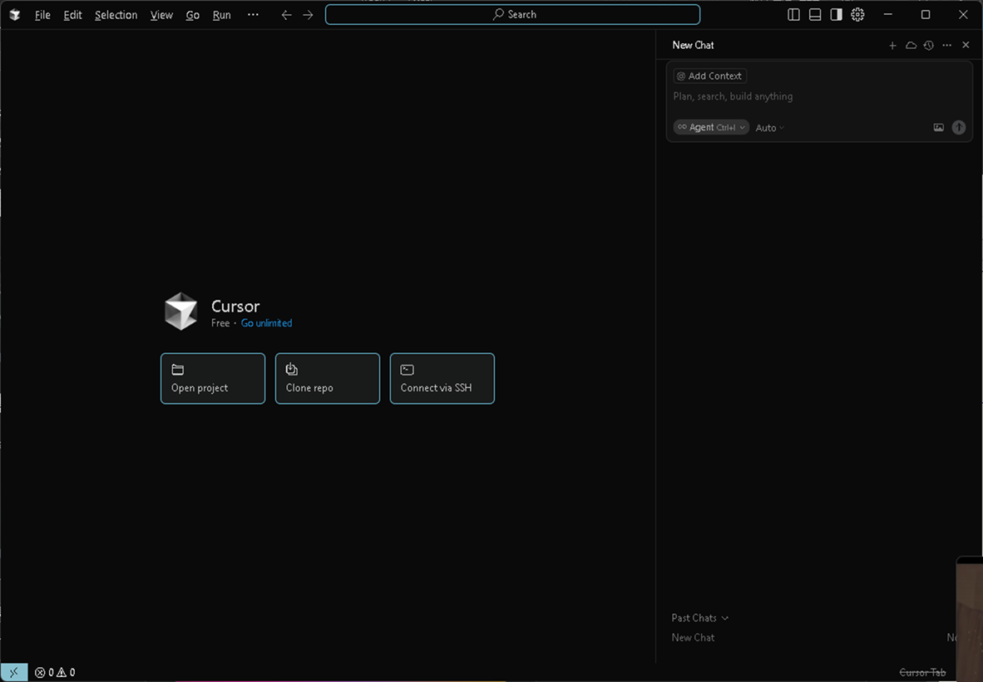Open the View menu
The height and width of the screenshot is (682, 983).
[161, 15]
